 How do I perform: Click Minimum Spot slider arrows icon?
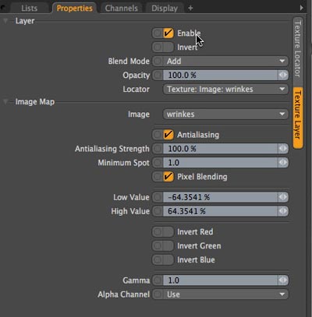tap(283, 163)
